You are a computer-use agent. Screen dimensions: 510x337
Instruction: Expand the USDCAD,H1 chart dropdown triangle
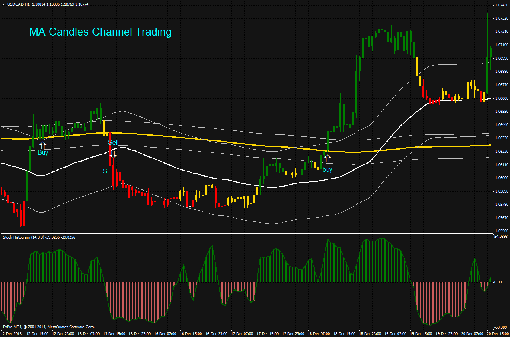(x=3, y=4)
